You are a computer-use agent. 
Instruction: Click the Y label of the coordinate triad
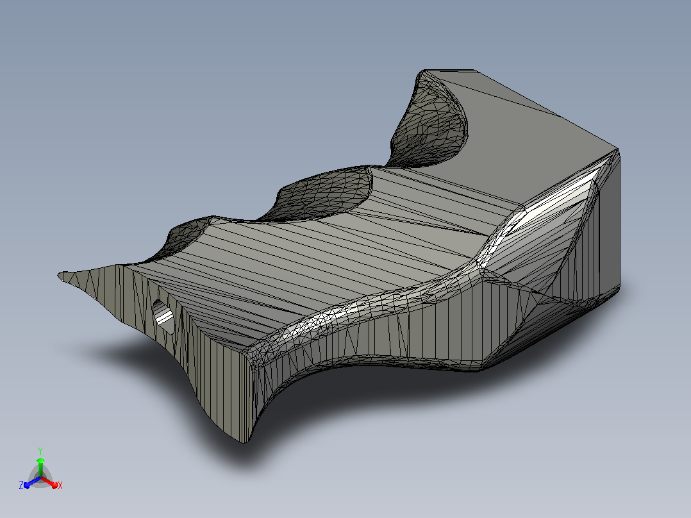(40, 451)
